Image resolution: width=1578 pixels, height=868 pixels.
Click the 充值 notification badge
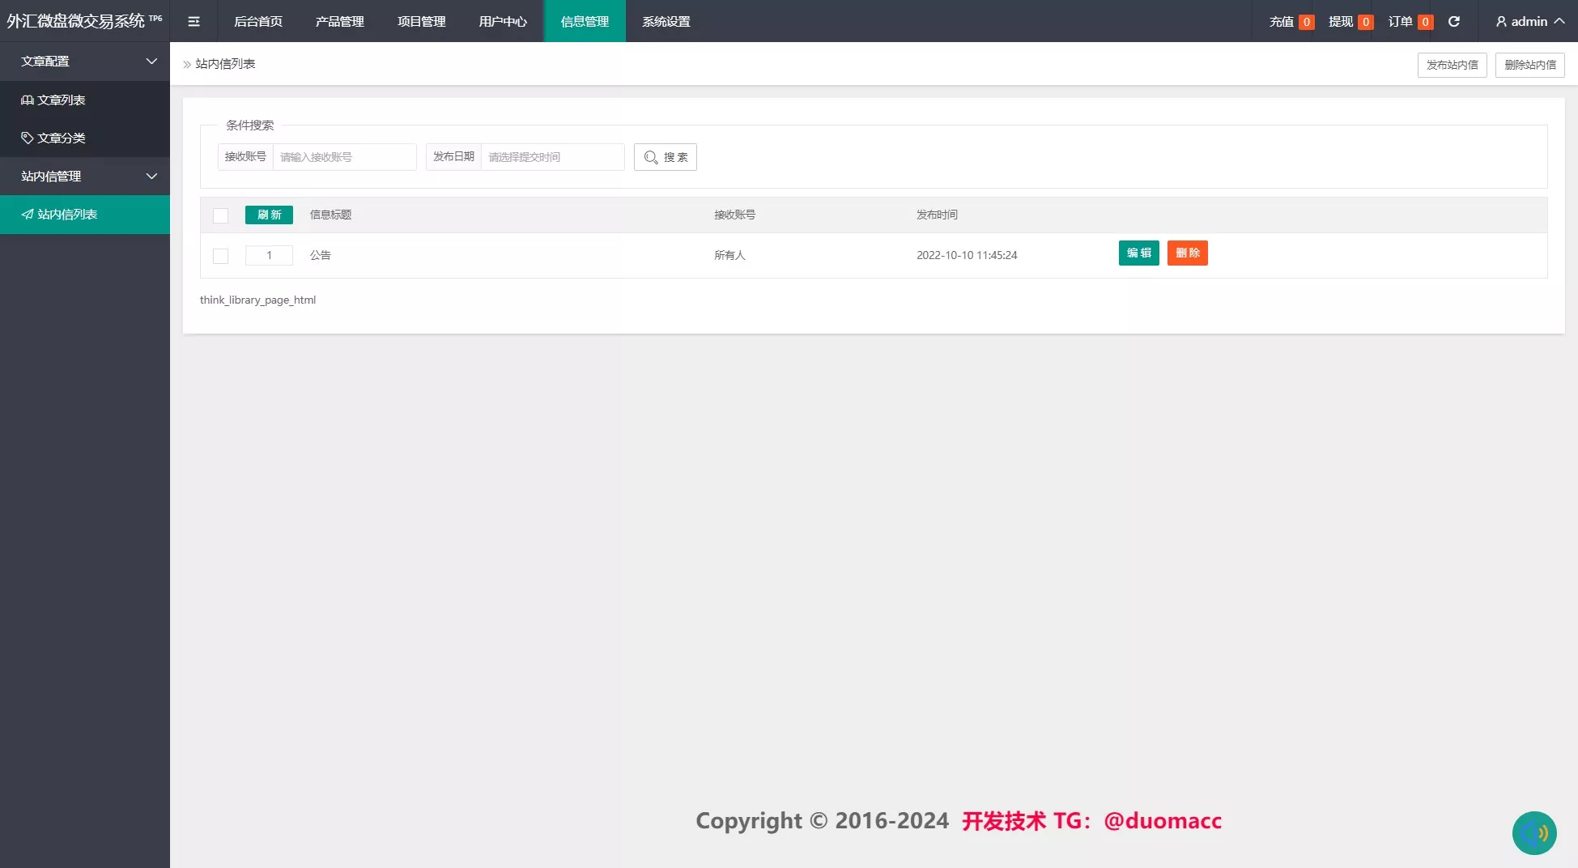coord(1306,22)
